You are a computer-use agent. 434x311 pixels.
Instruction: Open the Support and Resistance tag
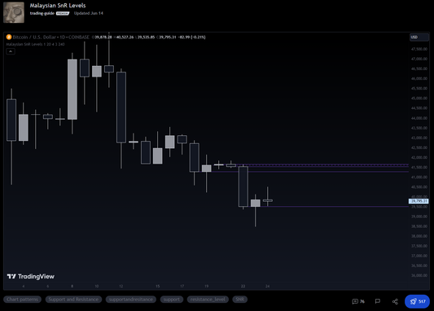pos(73,300)
